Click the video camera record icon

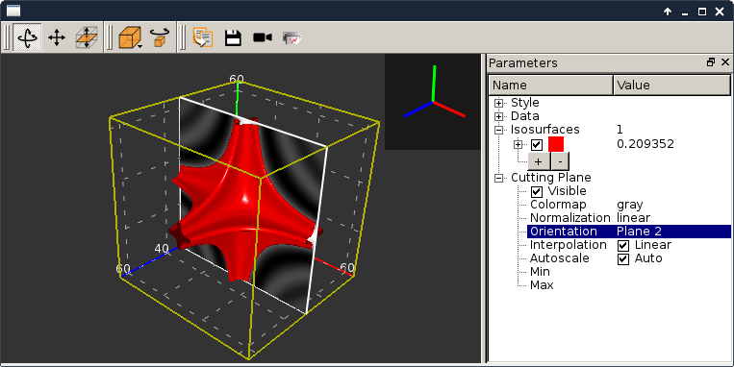pyautogui.click(x=262, y=37)
